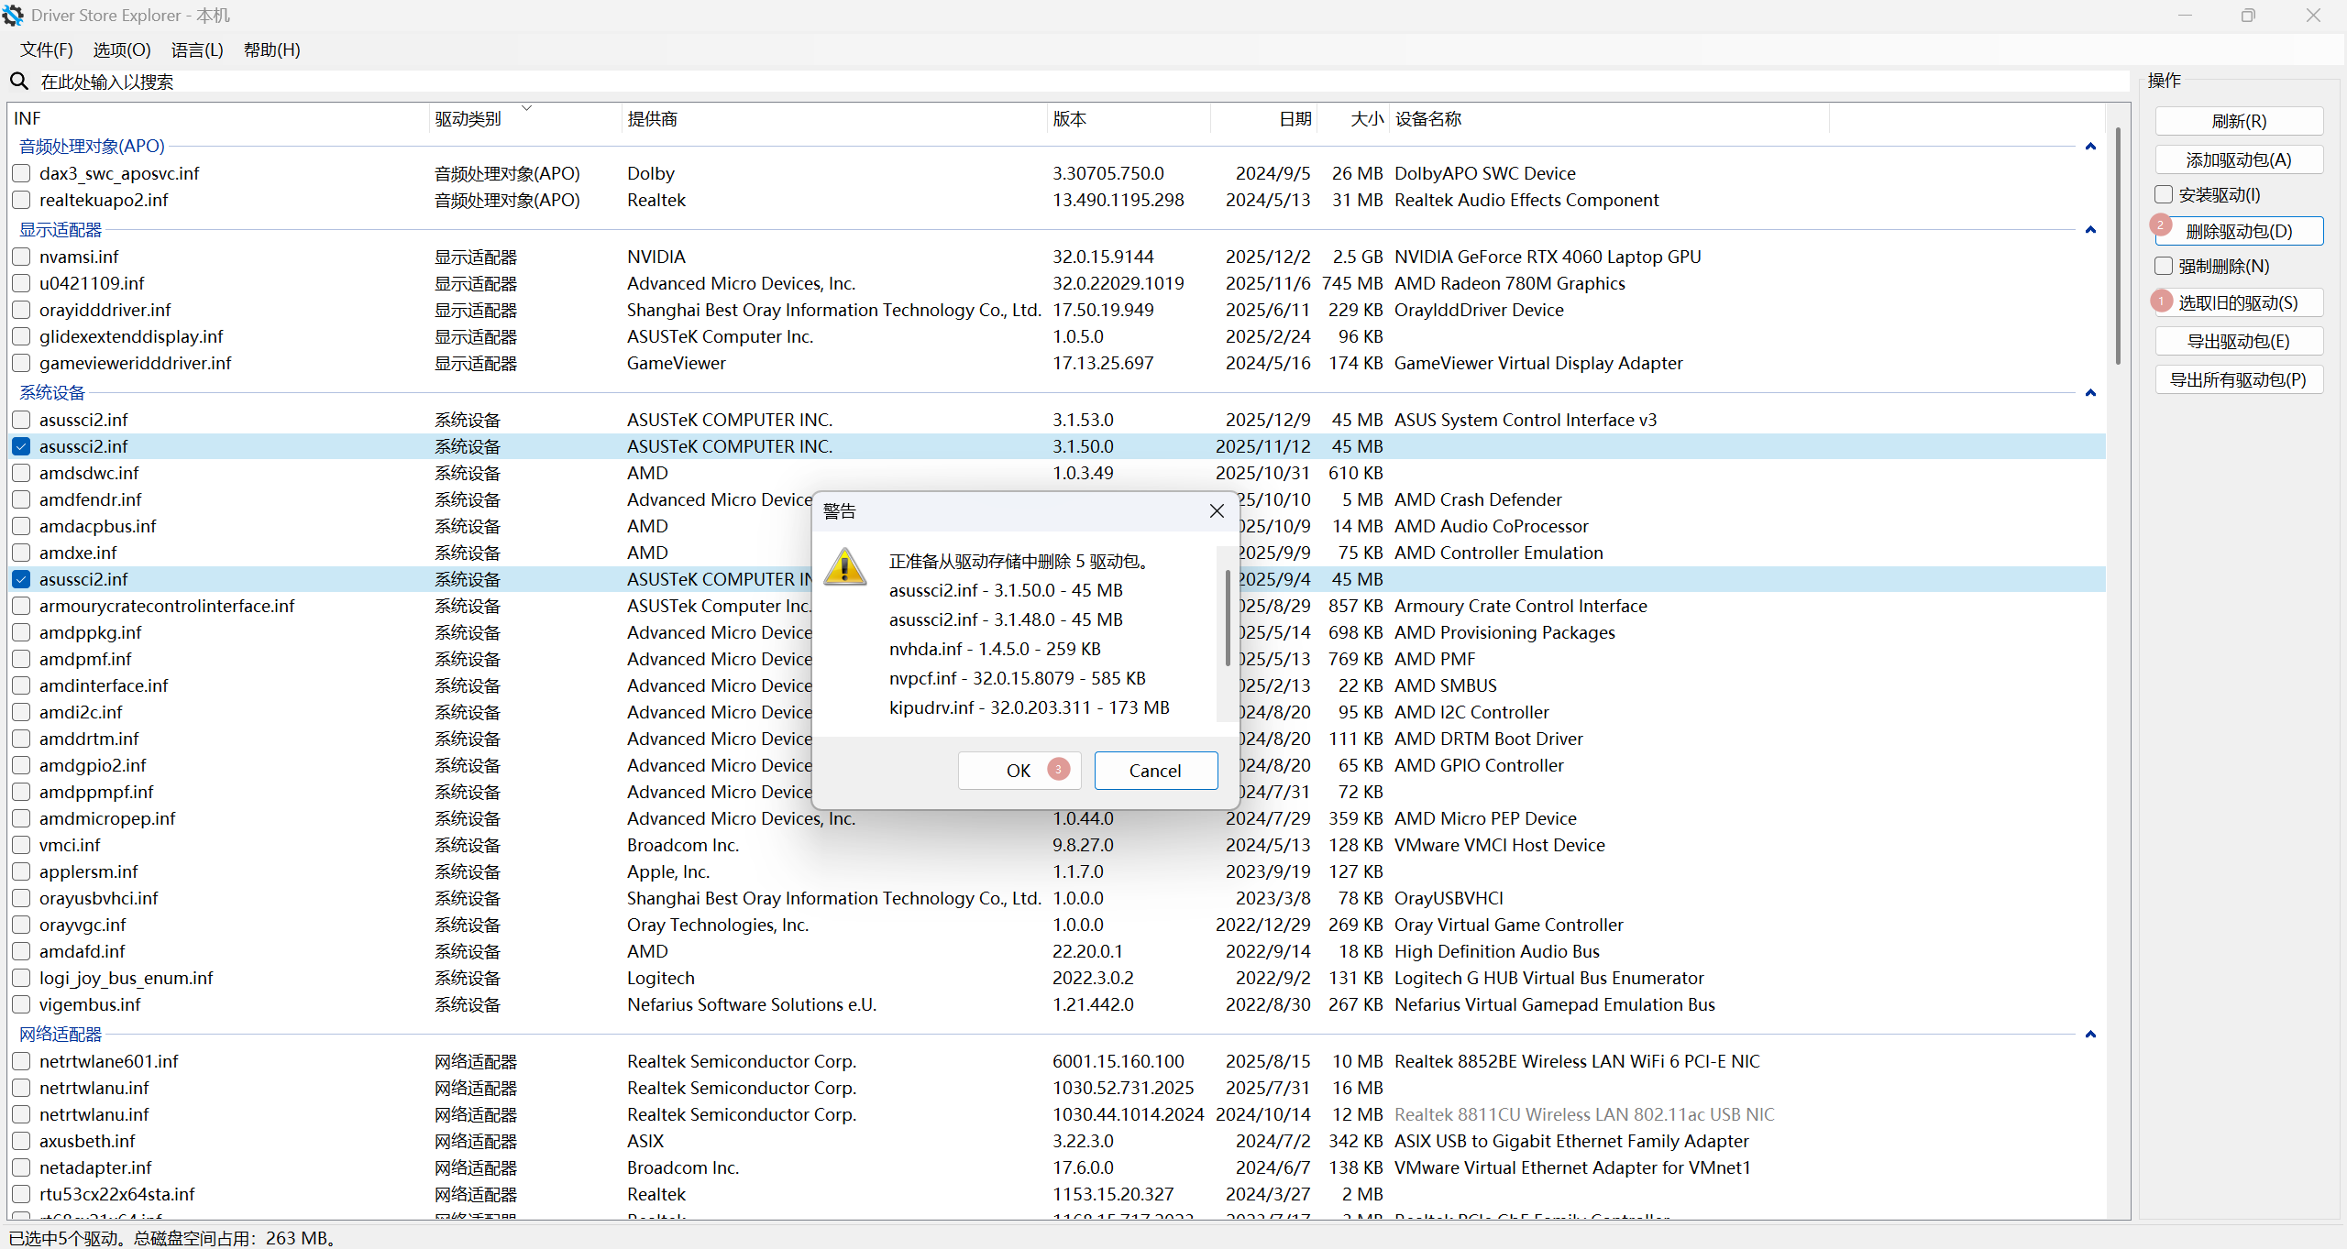Open the 帮助(H) menu
The height and width of the screenshot is (1249, 2347).
coord(272,49)
